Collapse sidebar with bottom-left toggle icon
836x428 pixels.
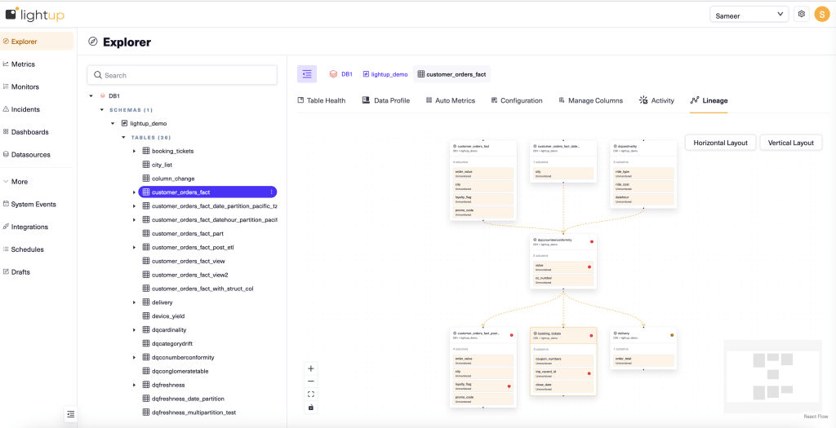click(71, 414)
